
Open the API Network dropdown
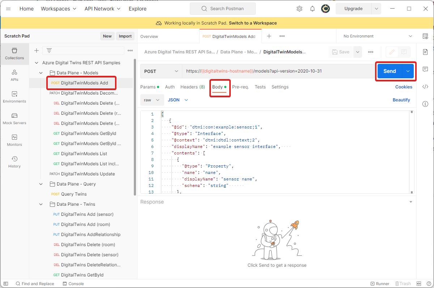[102, 9]
